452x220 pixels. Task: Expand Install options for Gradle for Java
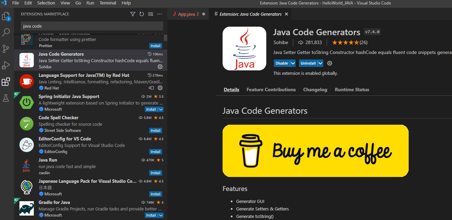[161, 215]
